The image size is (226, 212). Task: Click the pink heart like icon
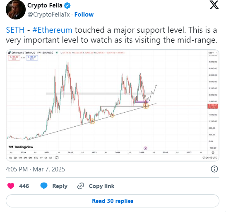coord(11,186)
